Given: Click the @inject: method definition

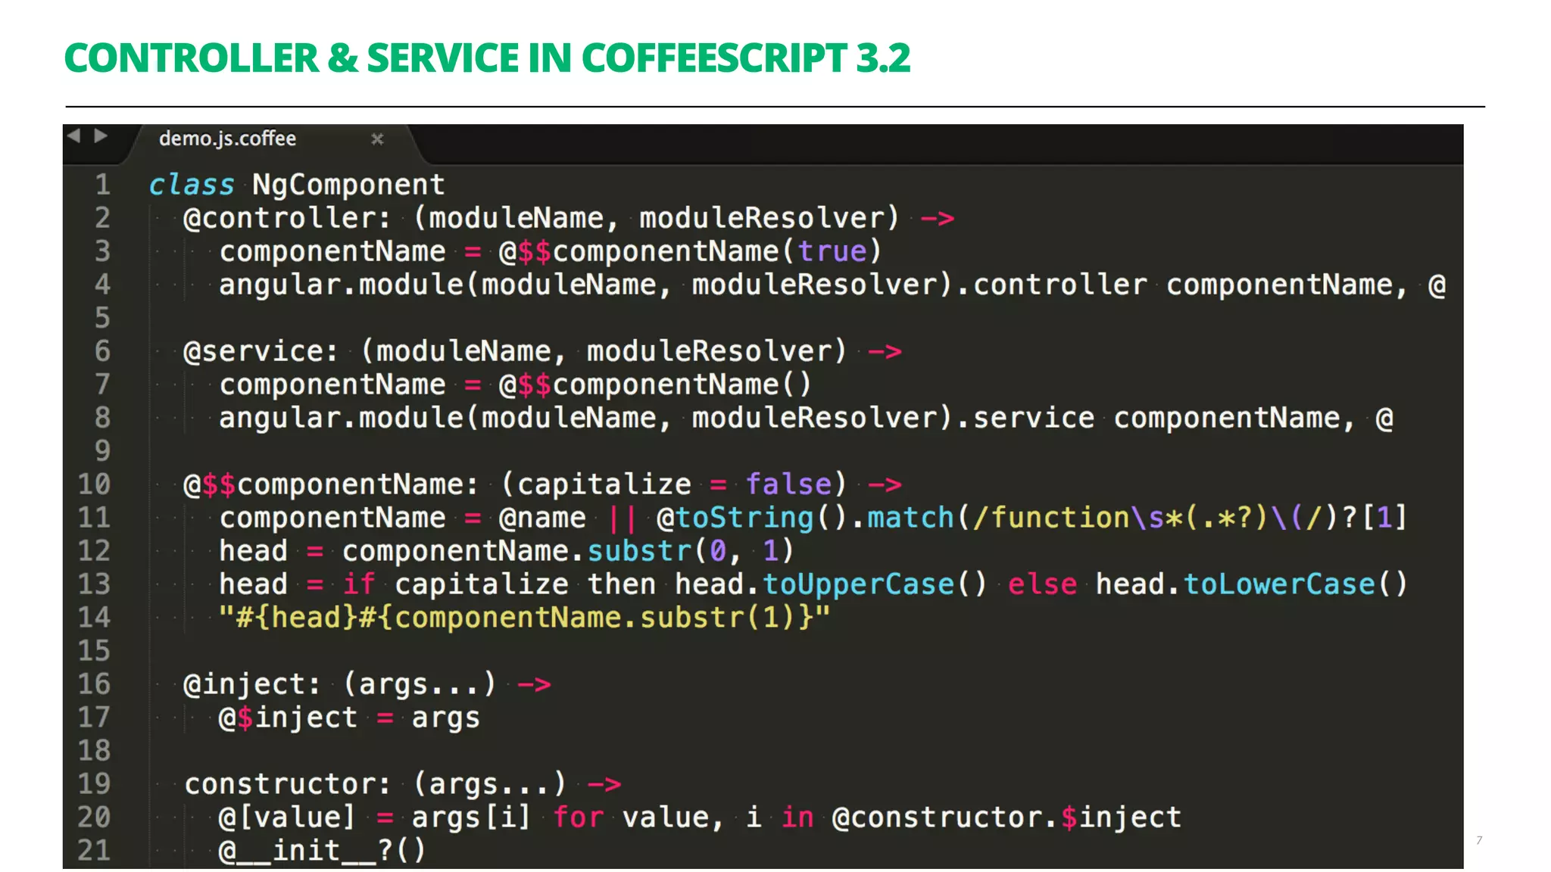Looking at the screenshot, I should (x=252, y=684).
